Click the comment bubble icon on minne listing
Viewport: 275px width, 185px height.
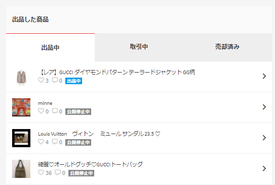click(x=55, y=111)
